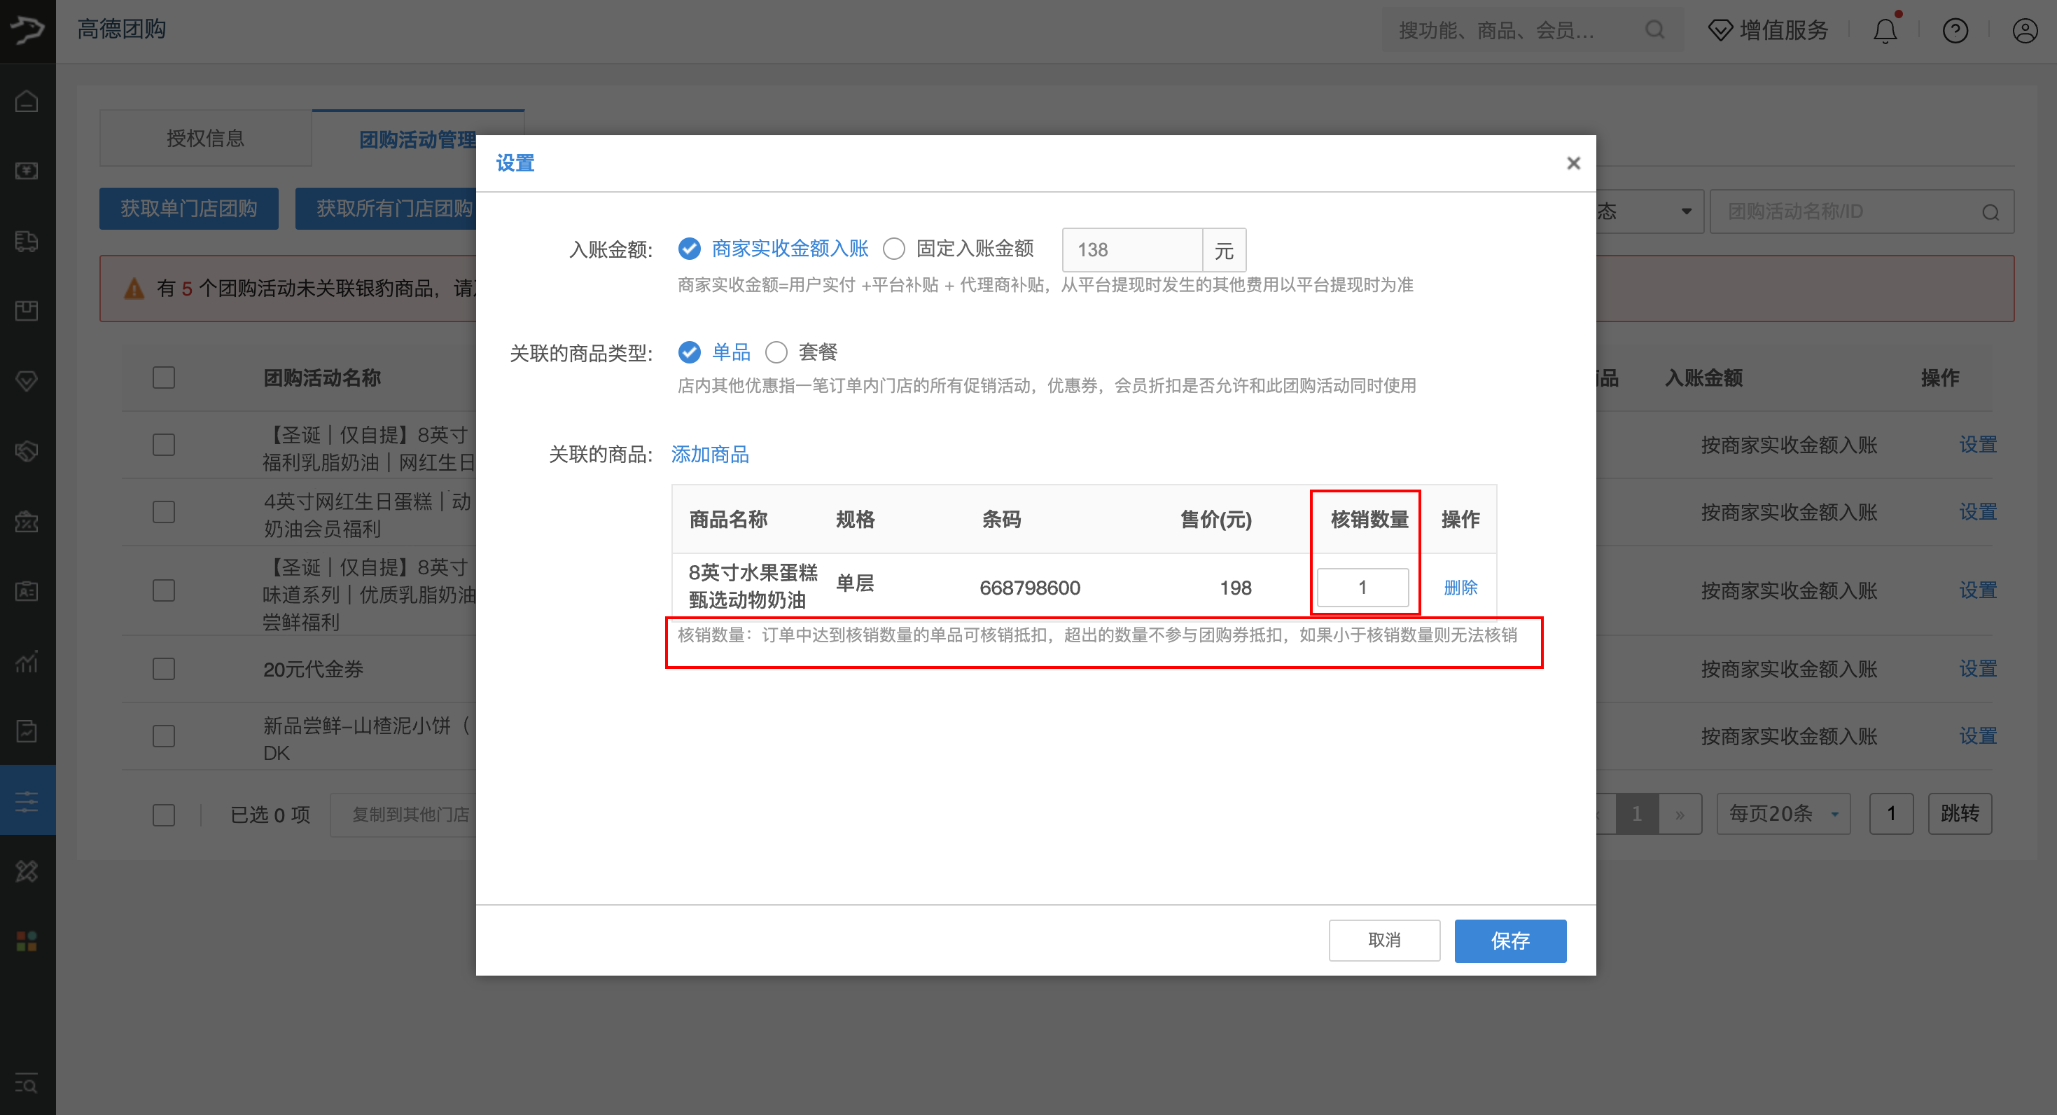Open the membership diamond icon in sidebar
Viewport: 2057px width, 1115px height.
pyautogui.click(x=28, y=381)
